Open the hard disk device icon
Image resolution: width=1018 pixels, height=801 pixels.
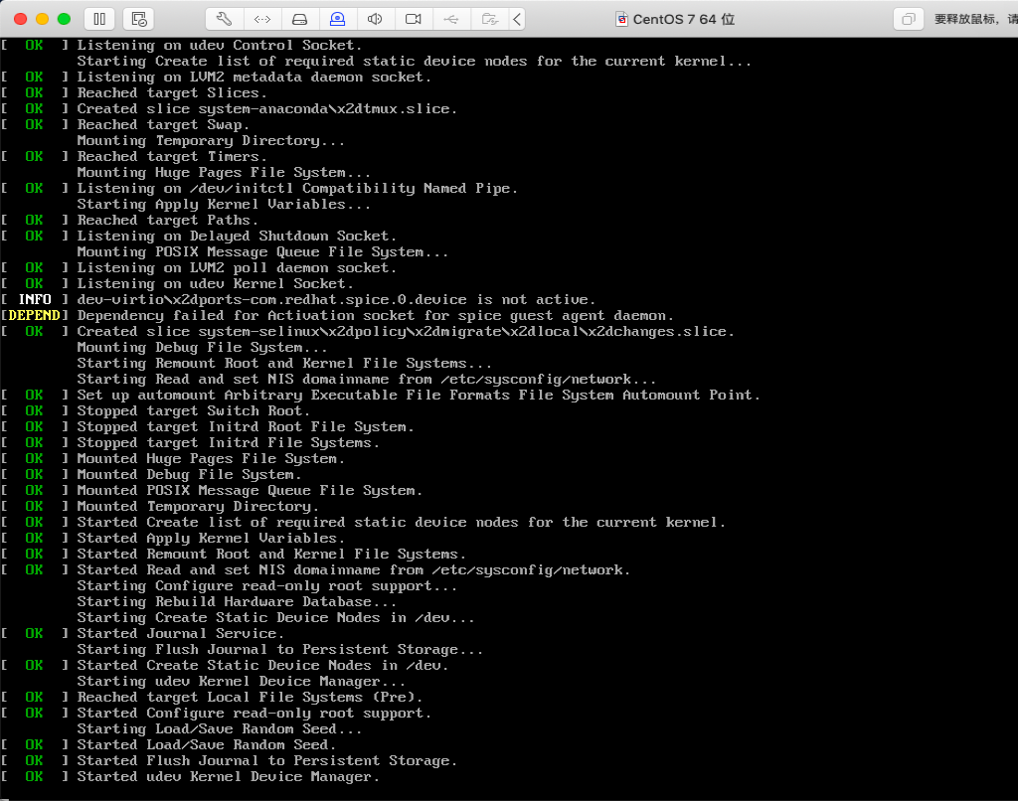(299, 19)
